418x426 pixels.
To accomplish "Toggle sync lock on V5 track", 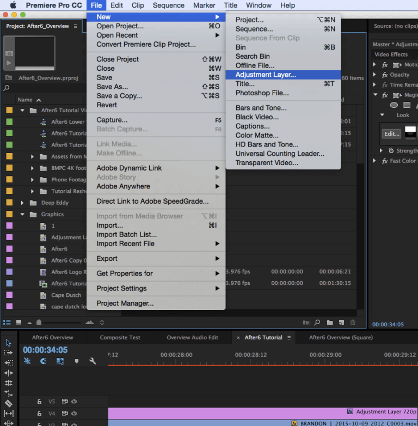I will [65, 401].
